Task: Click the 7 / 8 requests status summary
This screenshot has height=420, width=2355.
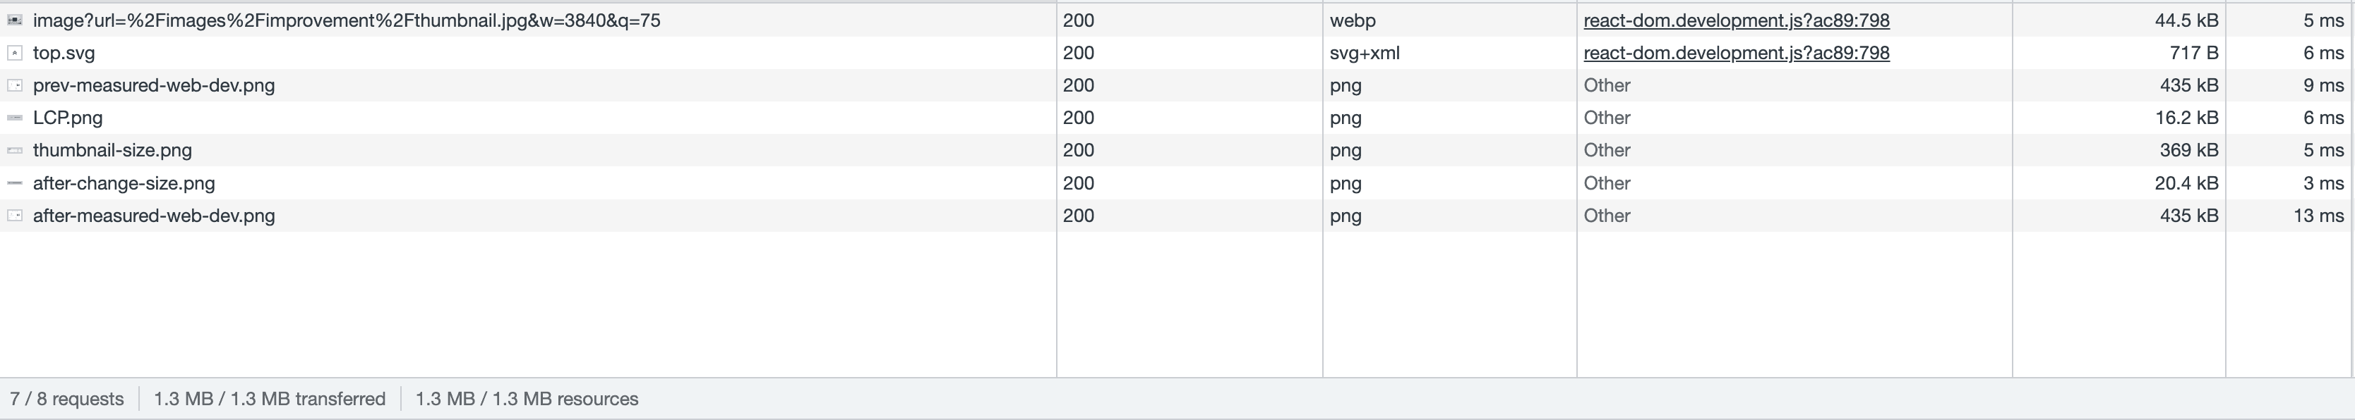Action: pos(67,399)
